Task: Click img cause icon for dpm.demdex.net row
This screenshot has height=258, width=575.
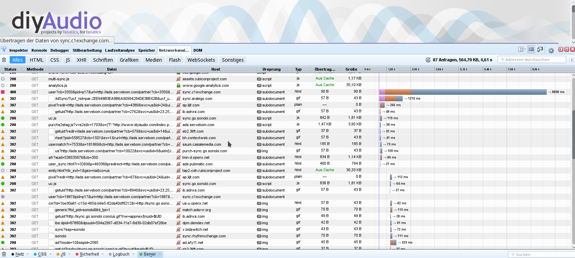Action: click(259, 223)
